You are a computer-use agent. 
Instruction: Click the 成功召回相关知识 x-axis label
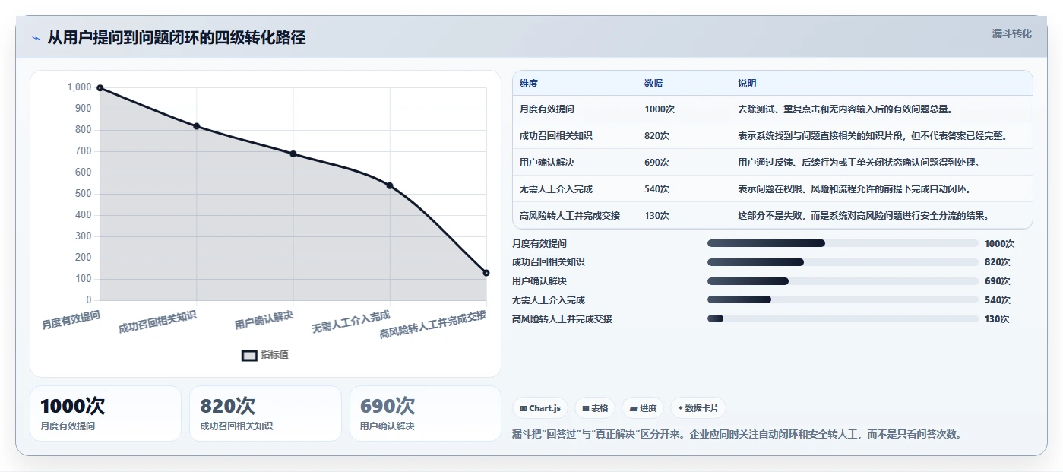pyautogui.click(x=158, y=322)
